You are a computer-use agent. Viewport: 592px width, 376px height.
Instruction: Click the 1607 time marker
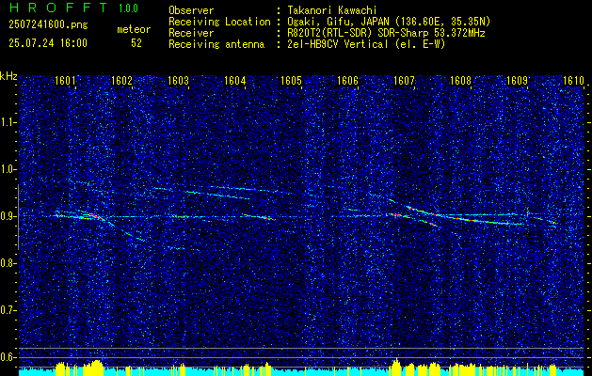tap(404, 81)
